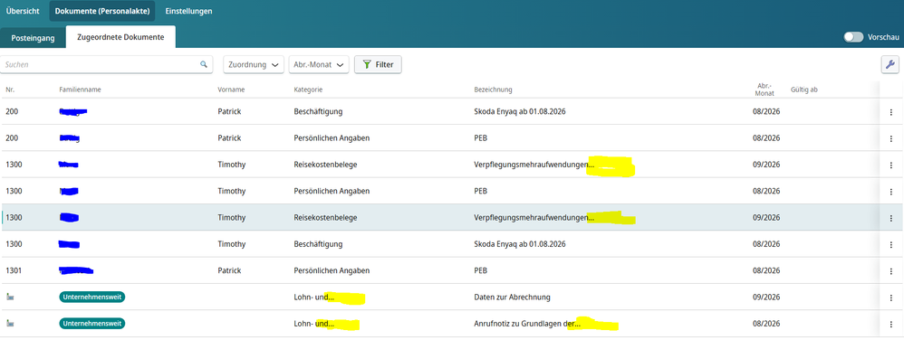The width and height of the screenshot is (904, 359).
Task: Sort by Bezeichnung column header
Action: pyautogui.click(x=493, y=90)
